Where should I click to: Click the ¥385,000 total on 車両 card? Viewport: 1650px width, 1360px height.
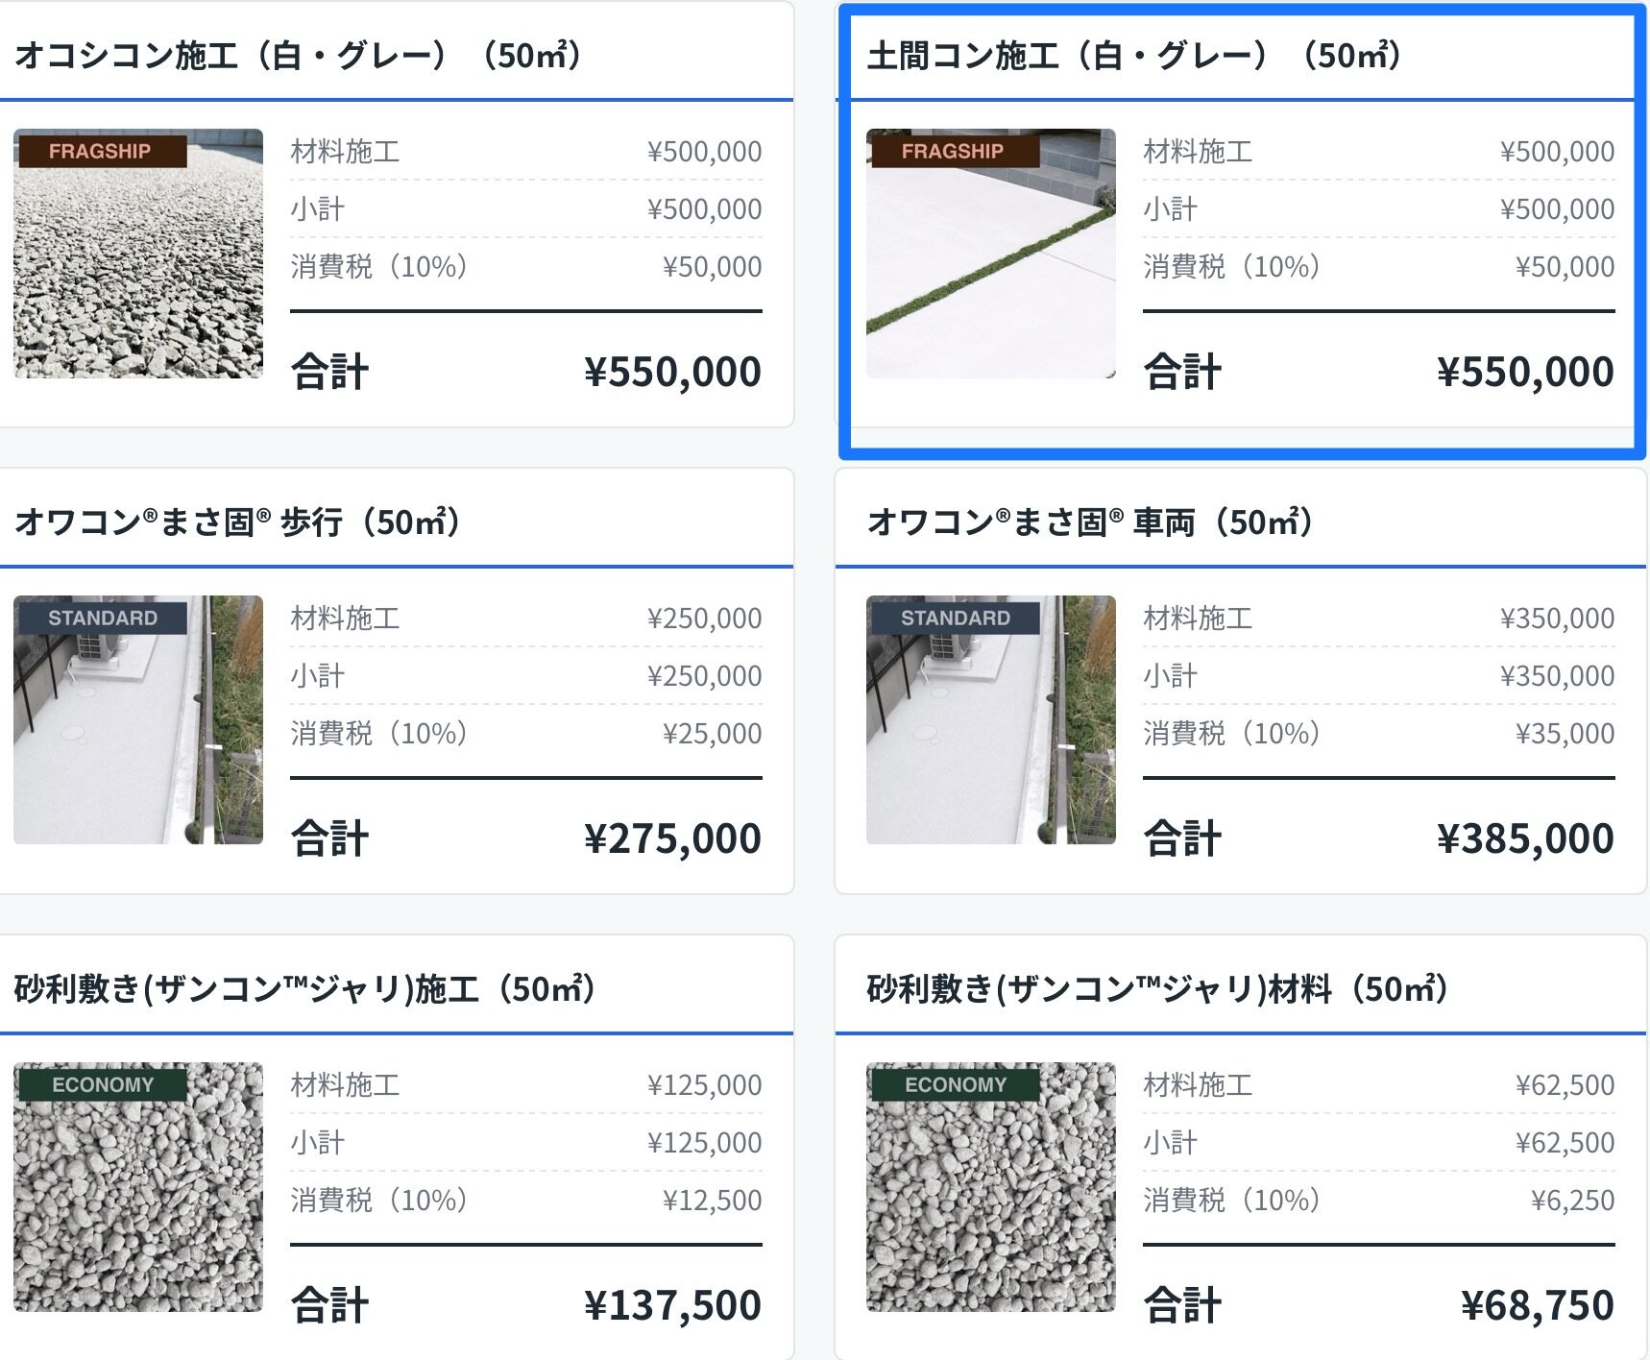[x=1525, y=838]
